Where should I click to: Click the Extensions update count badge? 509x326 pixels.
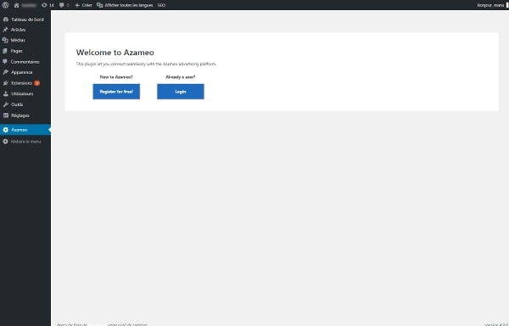(x=37, y=83)
